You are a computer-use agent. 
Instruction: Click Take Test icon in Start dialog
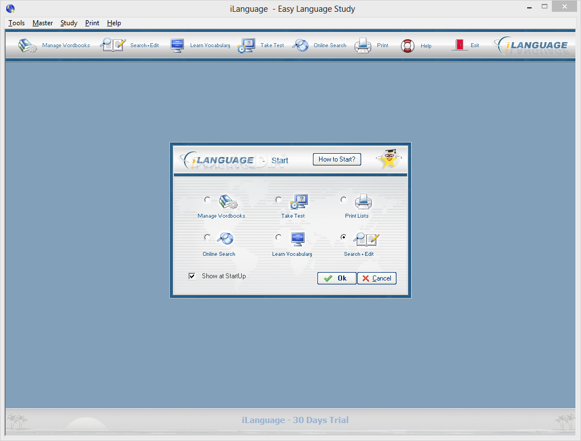(x=299, y=201)
